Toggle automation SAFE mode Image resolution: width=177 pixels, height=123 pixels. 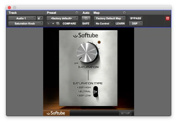pyautogui.click(x=86, y=24)
